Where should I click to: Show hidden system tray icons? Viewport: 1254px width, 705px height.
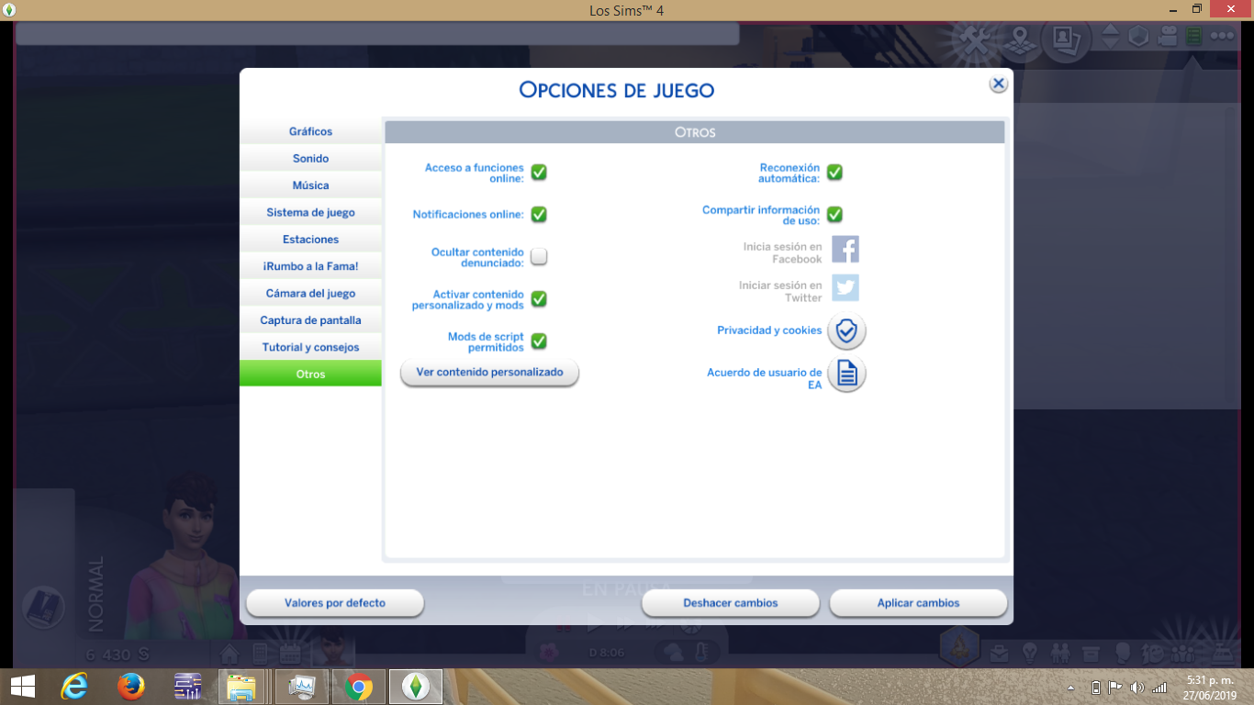1071,688
